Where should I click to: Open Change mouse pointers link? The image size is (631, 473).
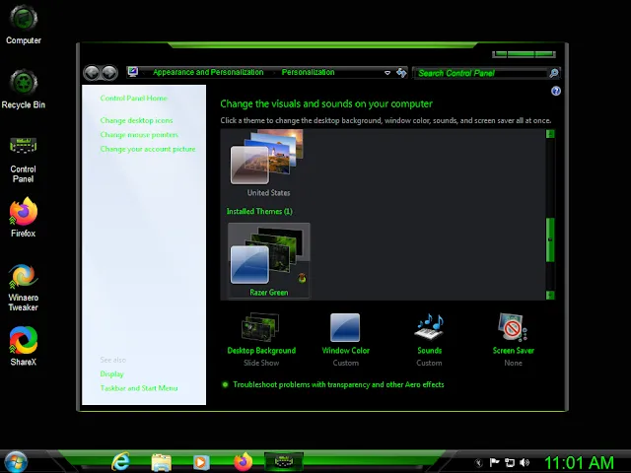(139, 135)
